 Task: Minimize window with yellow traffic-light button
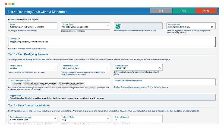[10, 4]
